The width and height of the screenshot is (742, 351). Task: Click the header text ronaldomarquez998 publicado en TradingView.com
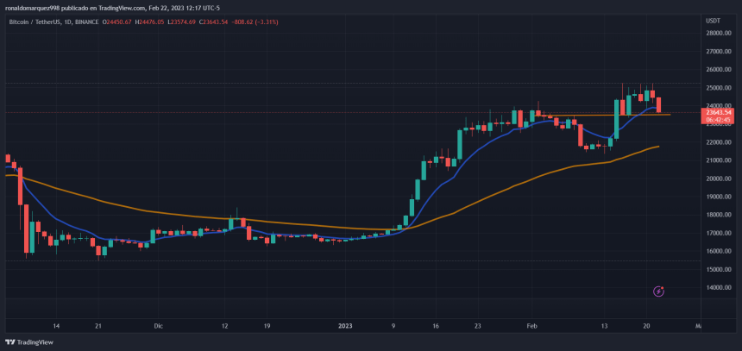(x=75, y=8)
